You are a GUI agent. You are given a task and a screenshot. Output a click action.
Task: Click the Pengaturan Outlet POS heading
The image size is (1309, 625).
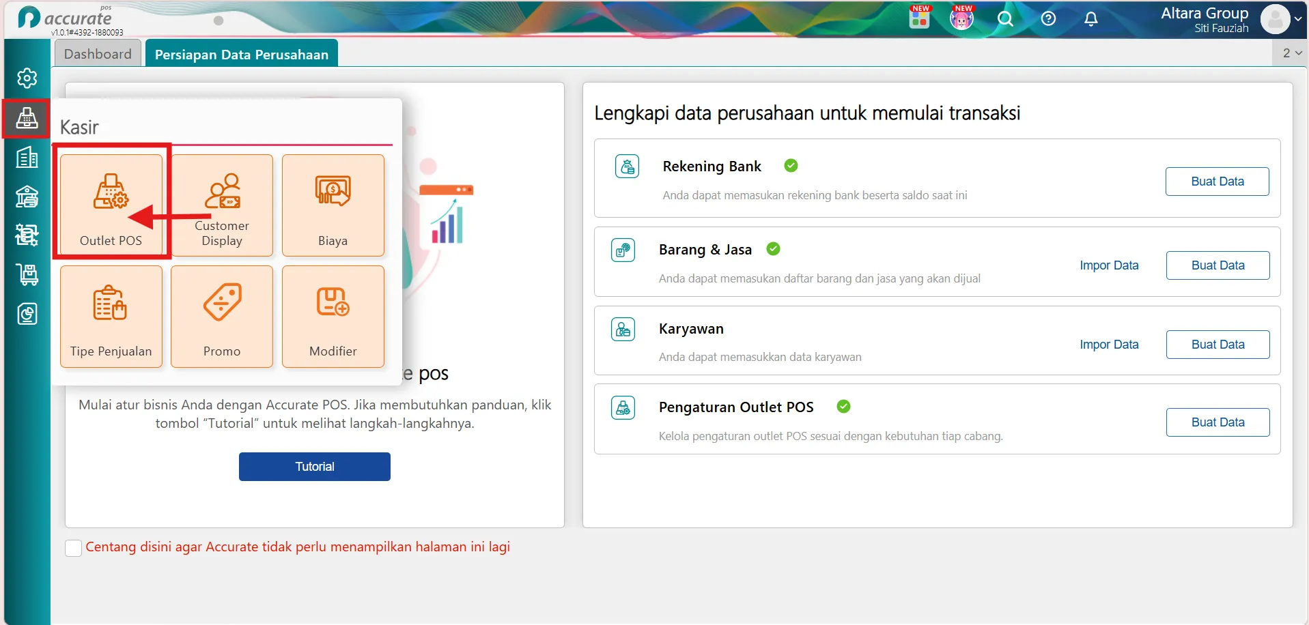736,407
